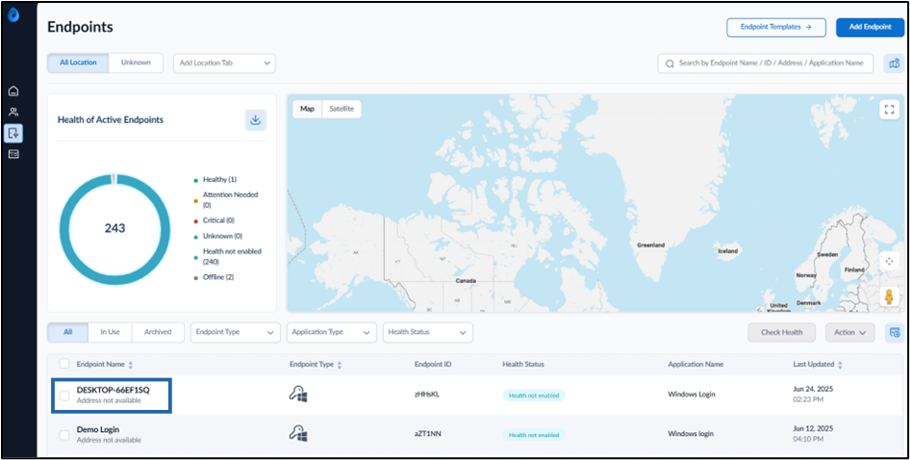Switch to the In Use tab

pos(111,332)
